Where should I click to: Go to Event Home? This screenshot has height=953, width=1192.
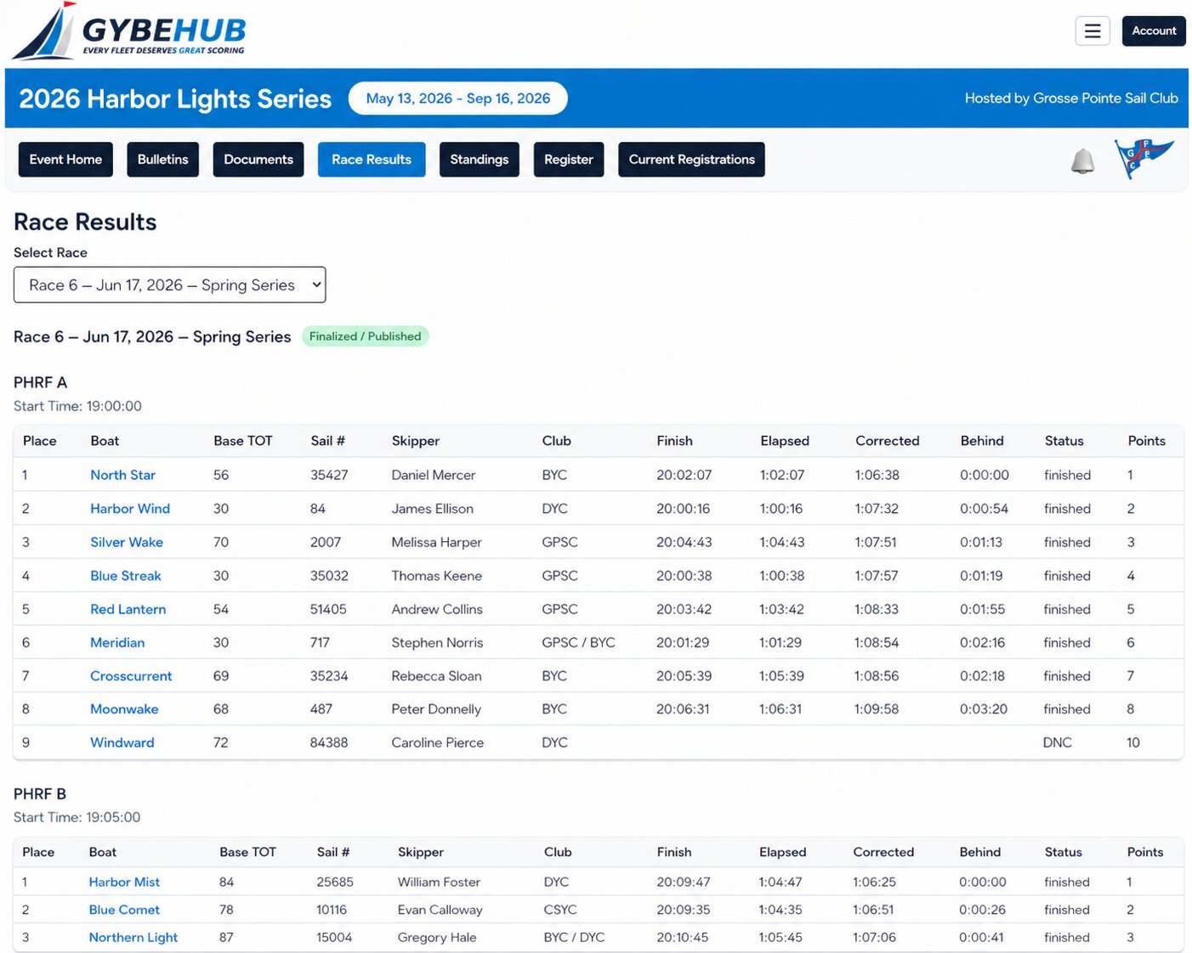click(x=65, y=160)
